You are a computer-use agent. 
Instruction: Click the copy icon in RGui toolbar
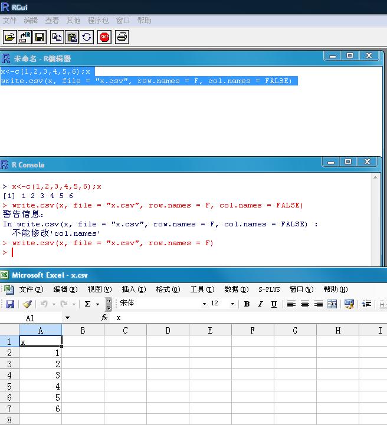(x=57, y=37)
